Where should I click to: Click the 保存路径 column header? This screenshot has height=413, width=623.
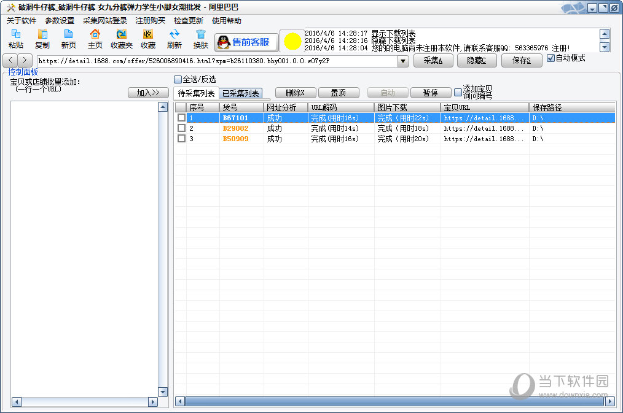572,107
